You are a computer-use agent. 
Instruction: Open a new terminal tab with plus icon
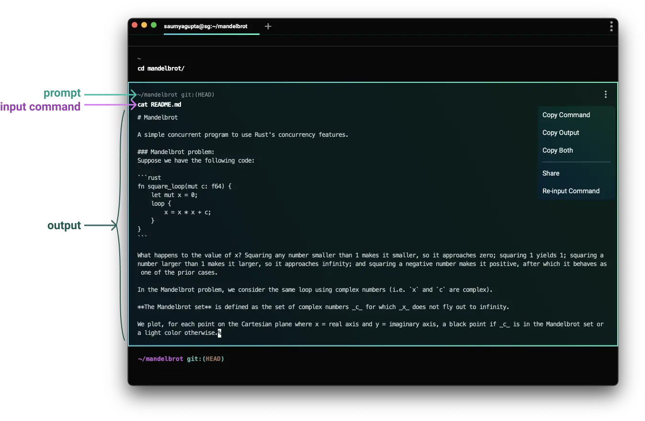(268, 26)
